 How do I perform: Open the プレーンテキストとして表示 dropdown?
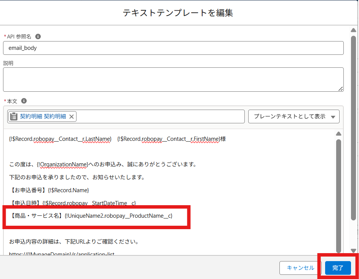pyautogui.click(x=294, y=116)
